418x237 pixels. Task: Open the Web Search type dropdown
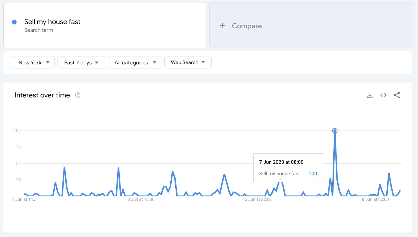(188, 63)
